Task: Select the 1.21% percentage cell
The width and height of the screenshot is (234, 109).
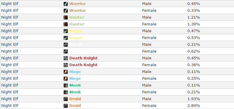Action: point(194,17)
